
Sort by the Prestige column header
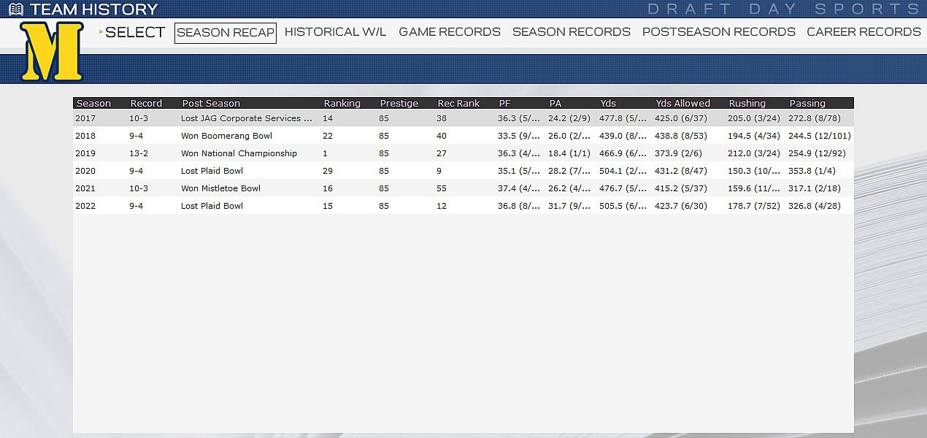[x=399, y=104]
